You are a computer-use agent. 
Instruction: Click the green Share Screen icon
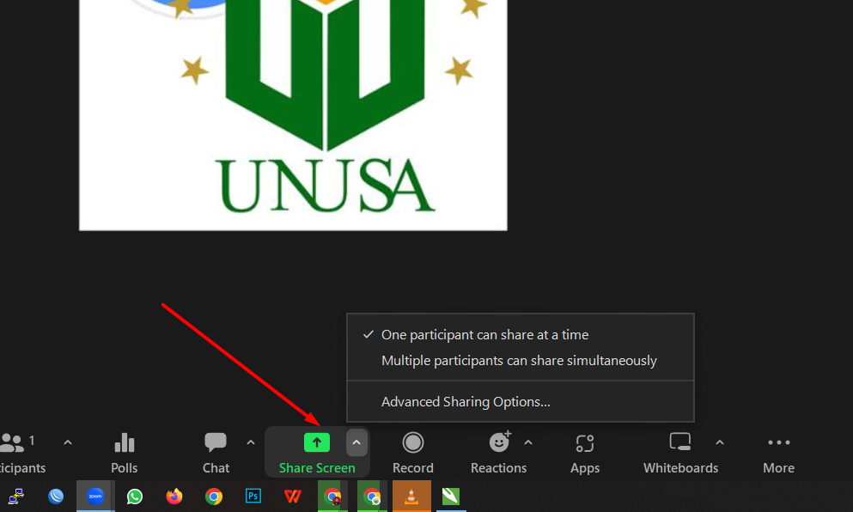(x=317, y=442)
